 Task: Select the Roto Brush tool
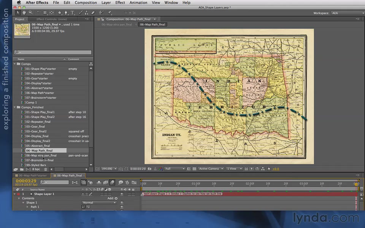[x=101, y=13]
